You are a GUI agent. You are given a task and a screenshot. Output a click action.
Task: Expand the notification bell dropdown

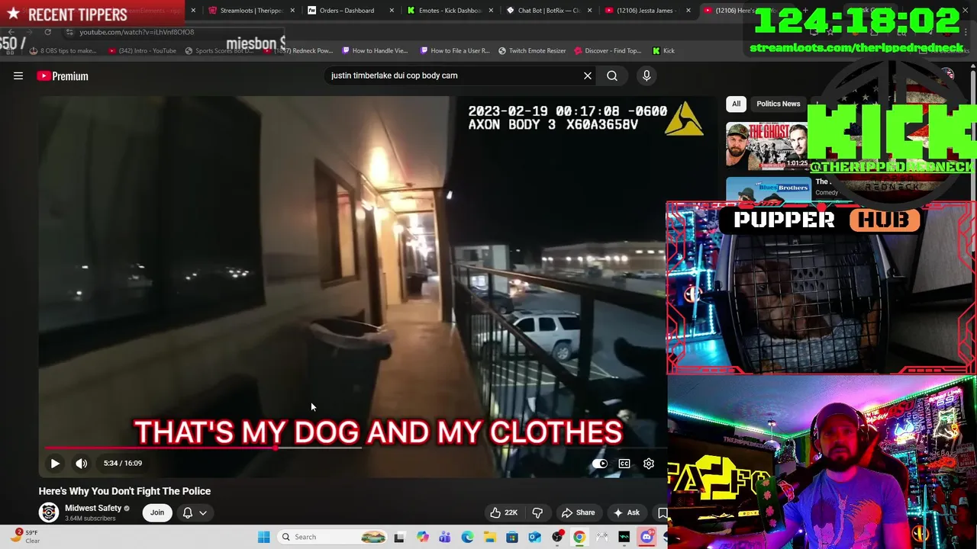pos(195,512)
